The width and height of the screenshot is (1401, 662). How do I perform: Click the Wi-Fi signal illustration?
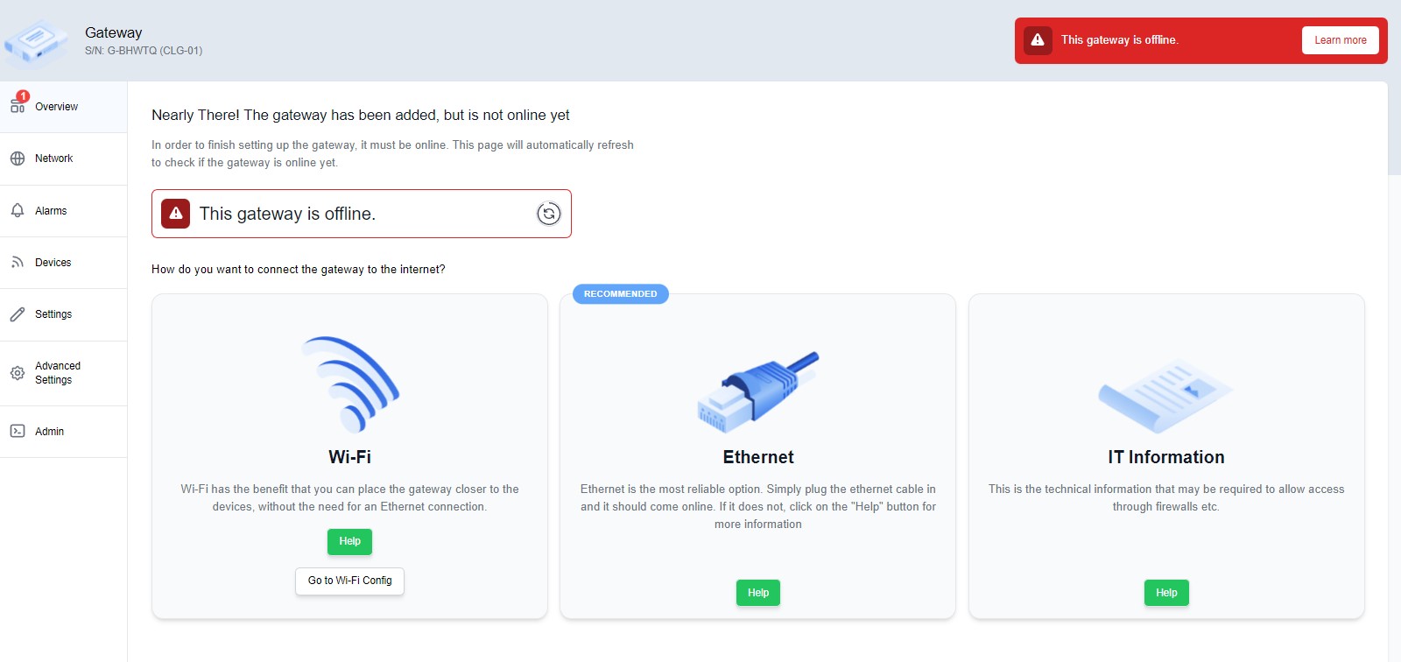tap(350, 384)
